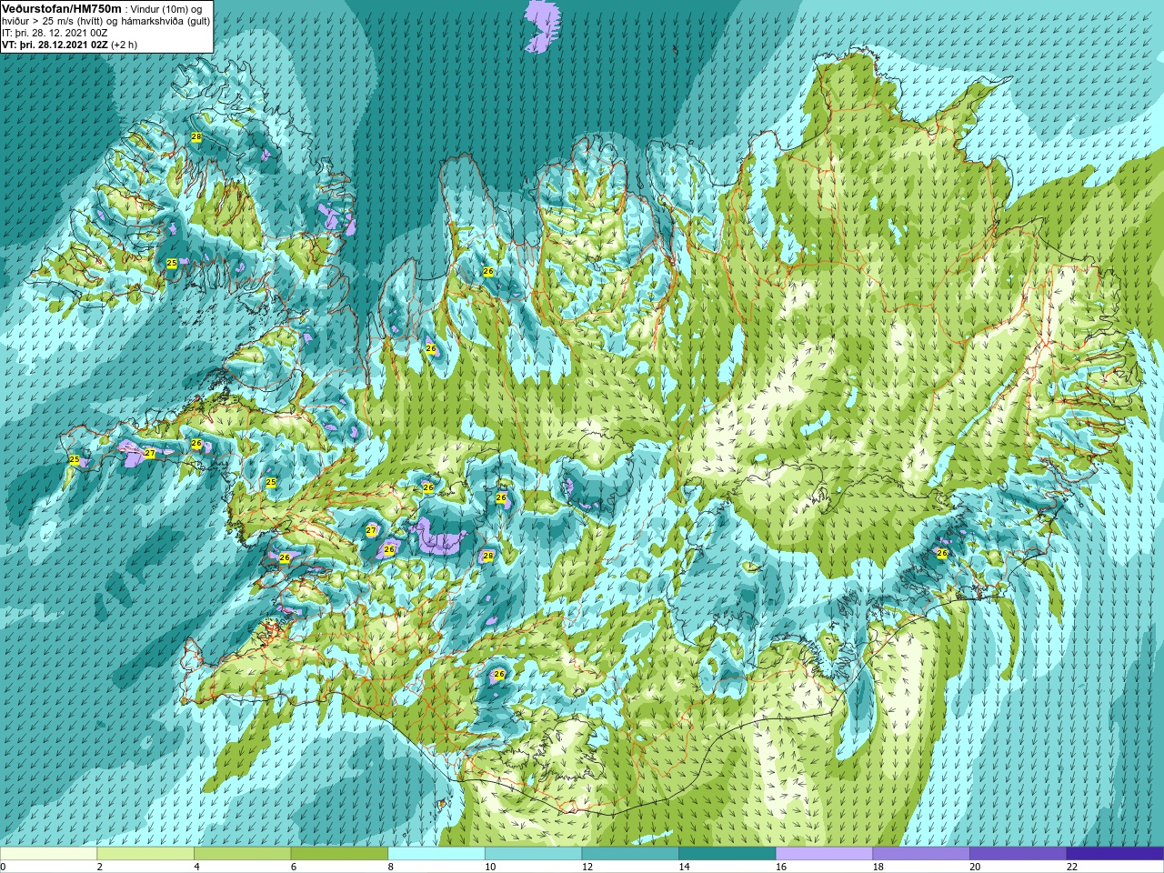Click the 20–22 m/s violet legend swatch
The height and width of the screenshot is (873, 1164).
(x=1018, y=854)
